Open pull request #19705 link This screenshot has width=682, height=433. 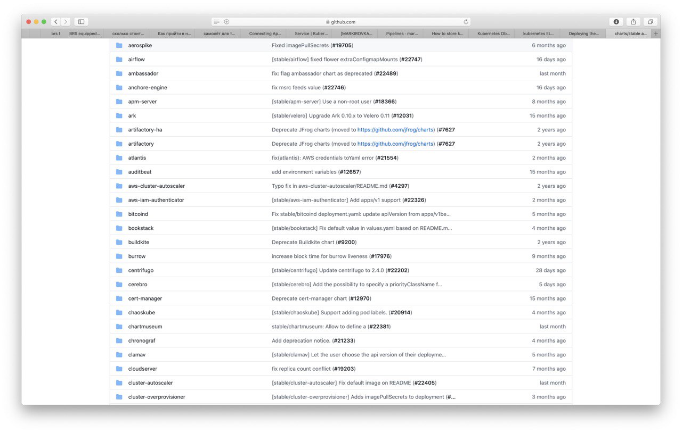pos(343,45)
